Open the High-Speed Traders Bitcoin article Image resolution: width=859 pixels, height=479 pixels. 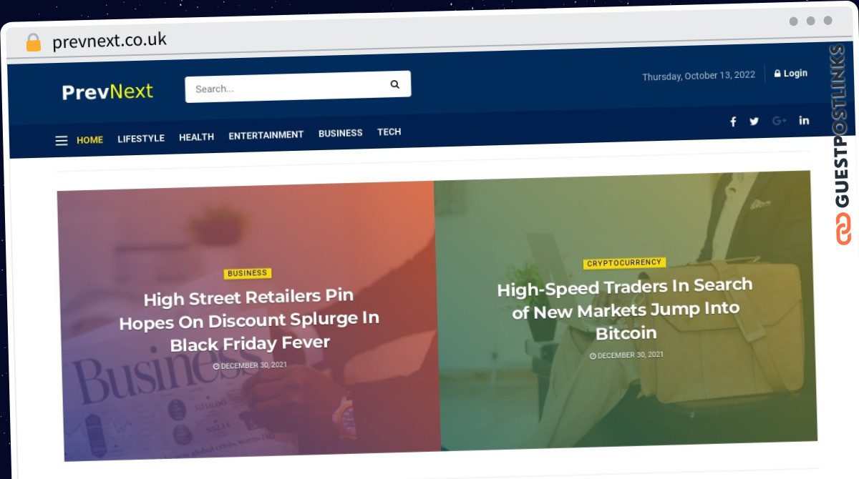pyautogui.click(x=625, y=309)
